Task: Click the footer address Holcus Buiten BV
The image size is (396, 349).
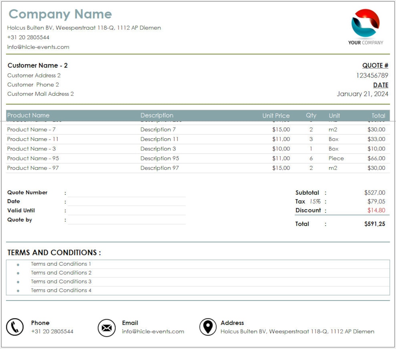Action: click(297, 331)
